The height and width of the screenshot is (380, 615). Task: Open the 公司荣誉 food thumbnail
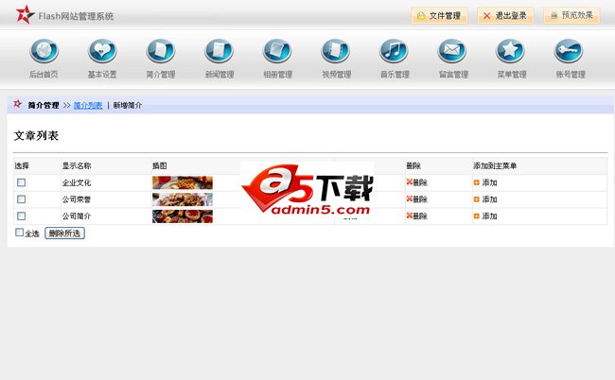pyautogui.click(x=183, y=199)
